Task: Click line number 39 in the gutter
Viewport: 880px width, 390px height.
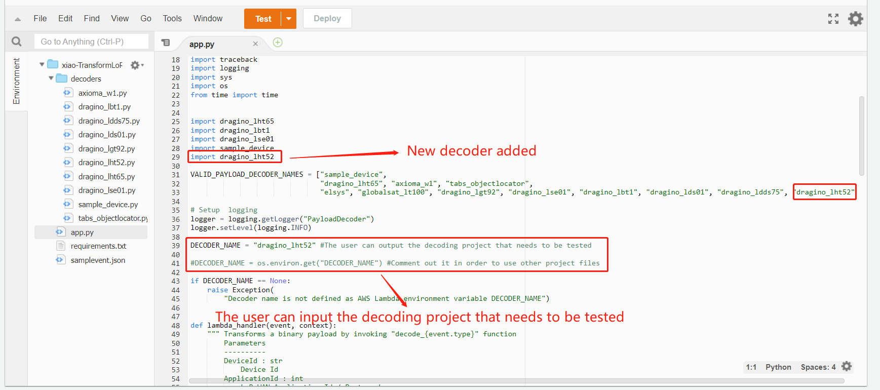Action: point(175,246)
